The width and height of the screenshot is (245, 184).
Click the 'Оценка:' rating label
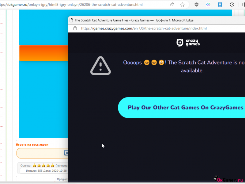(26, 166)
